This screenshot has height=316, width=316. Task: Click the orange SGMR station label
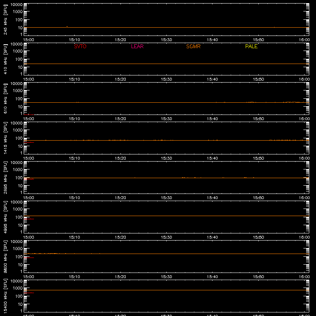(193, 46)
